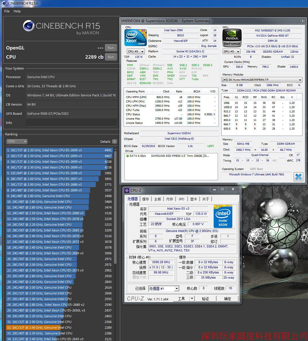Click the 工具 button in CPU-Z
Screen dimensions: 308x341
(x=181, y=299)
